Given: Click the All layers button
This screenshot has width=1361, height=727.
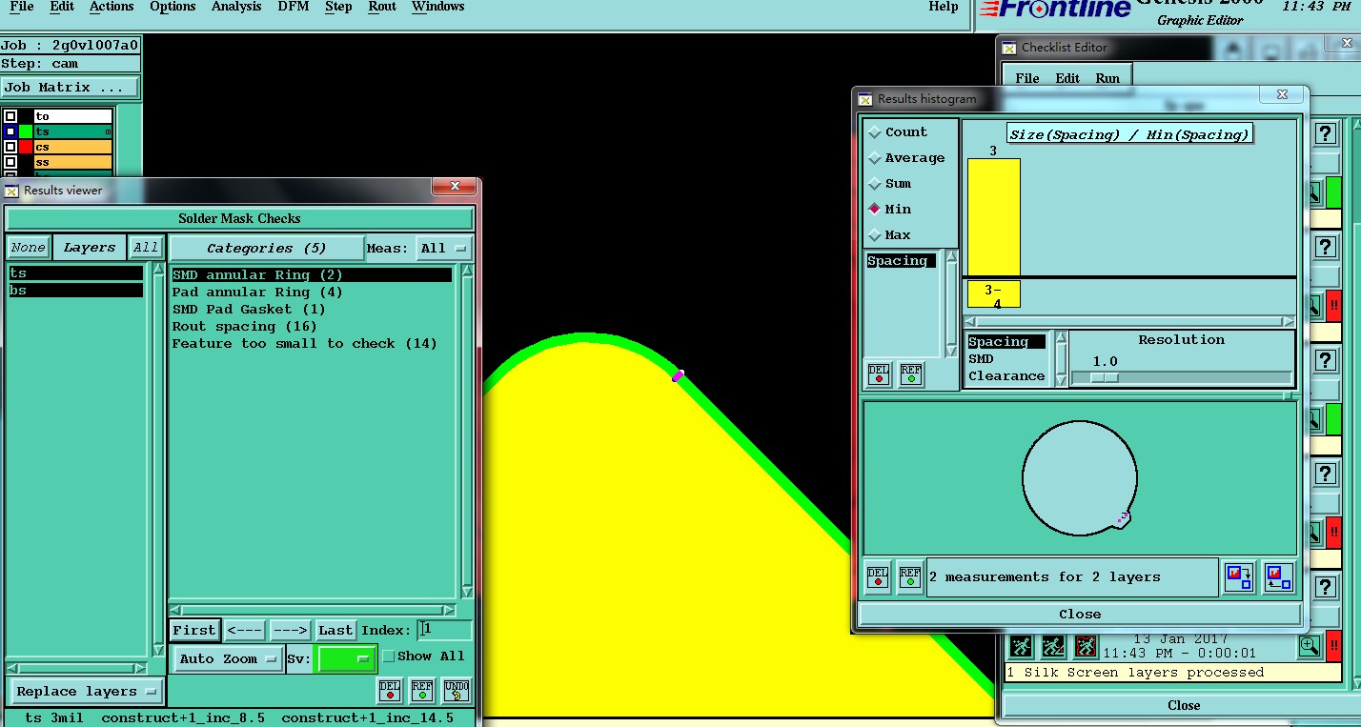Looking at the screenshot, I should pyautogui.click(x=146, y=248).
